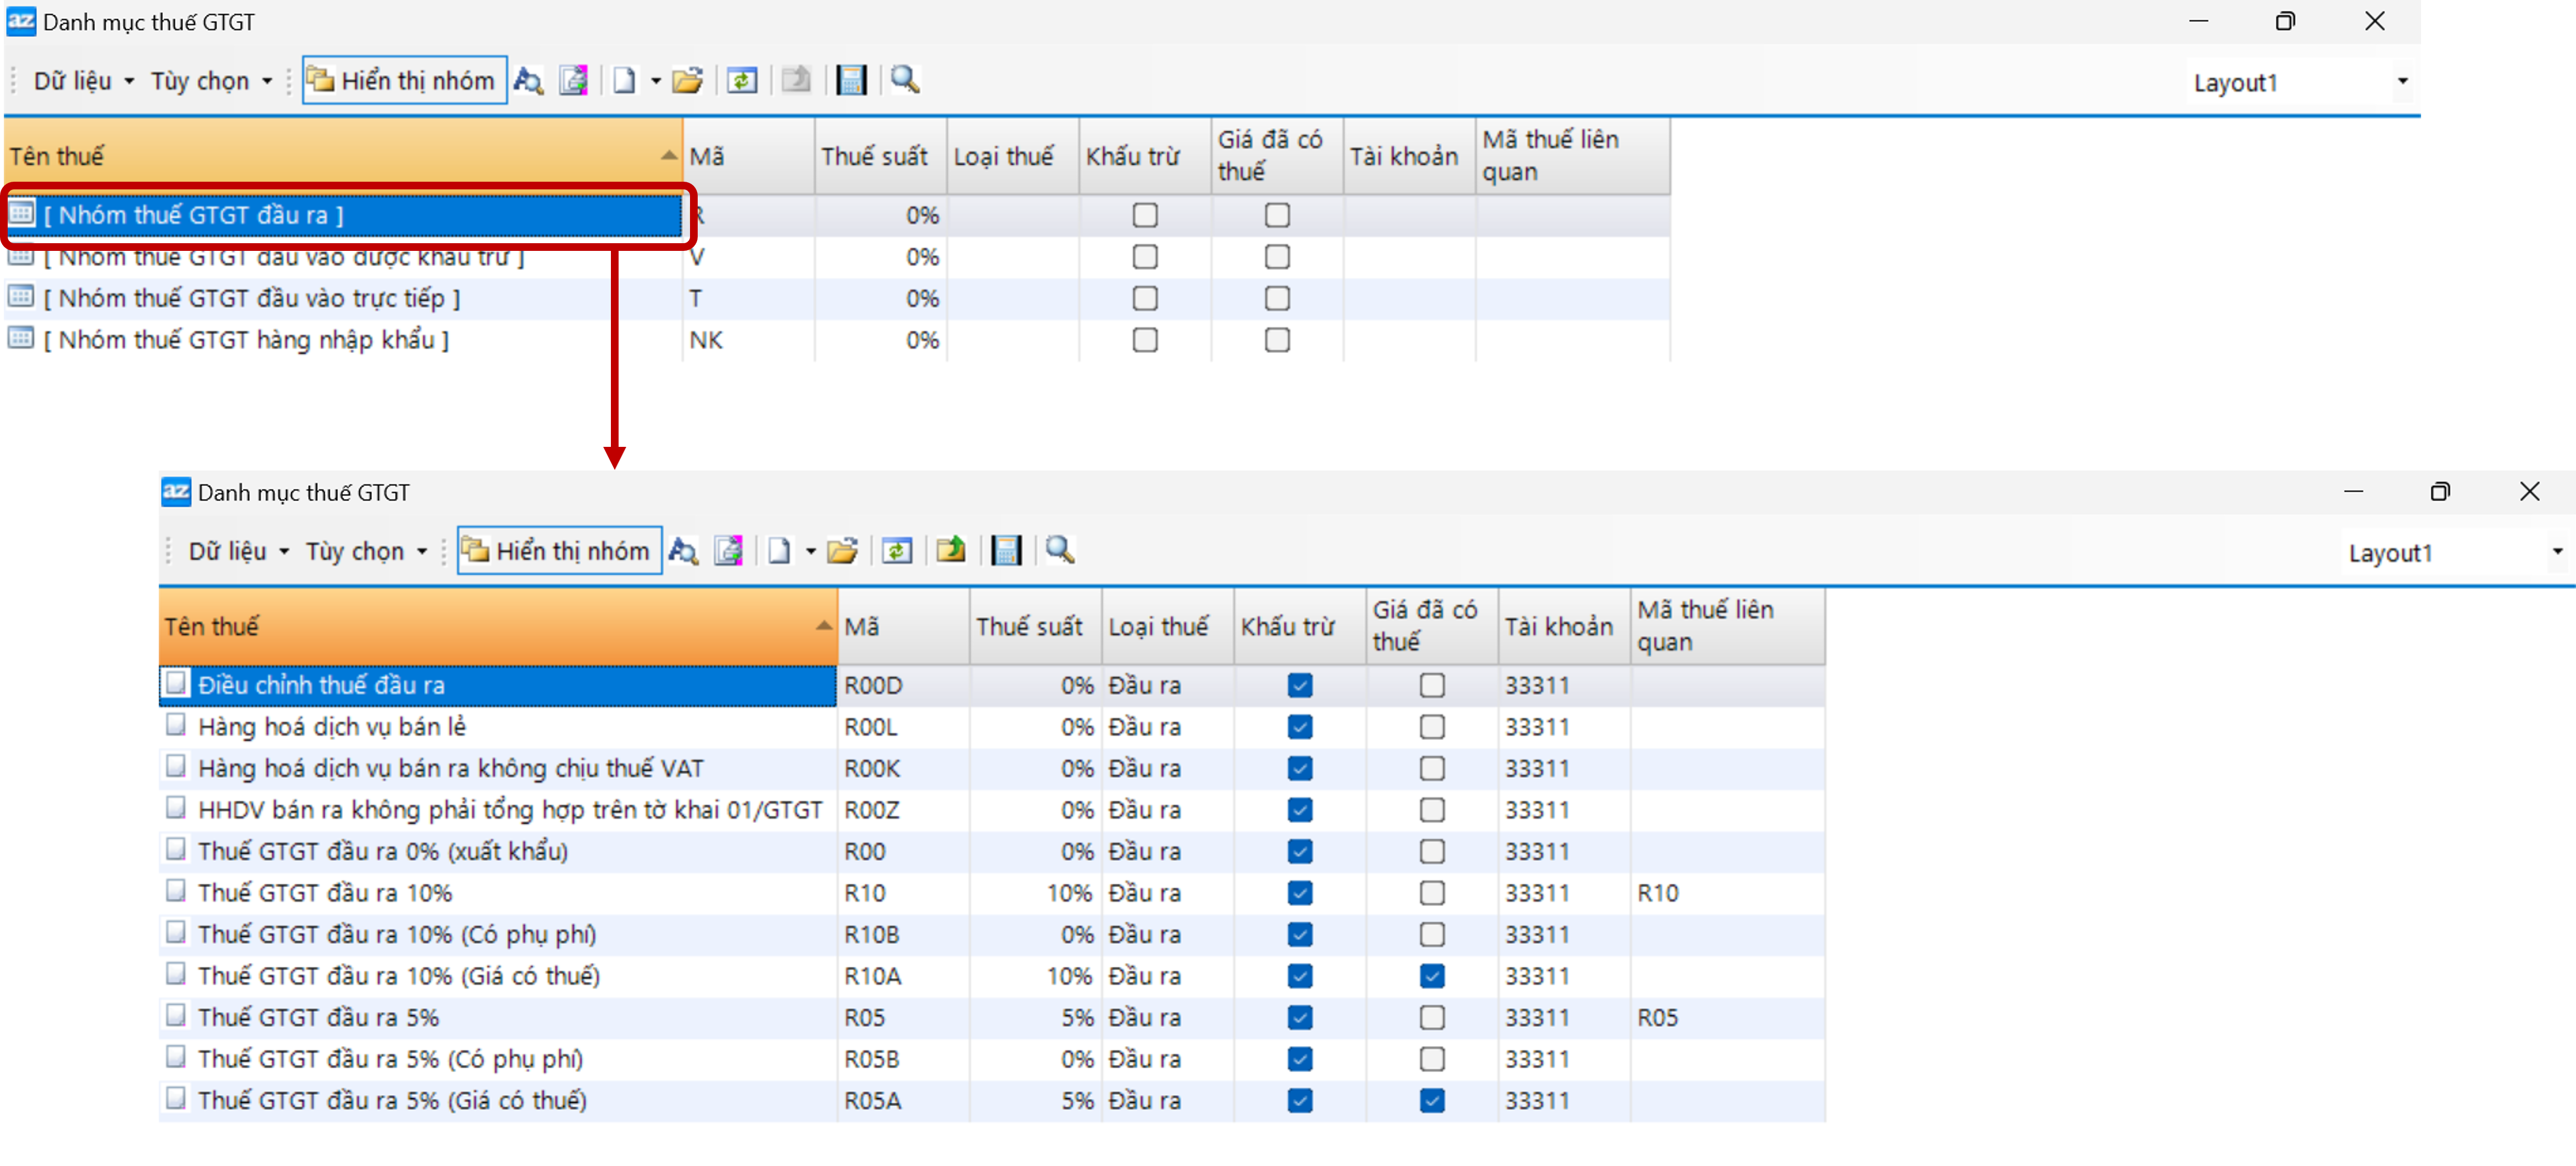Image resolution: width=2576 pixels, height=1166 pixels.
Task: Click Hiển thị nhóm button in upper window
Action: pyautogui.click(x=404, y=80)
